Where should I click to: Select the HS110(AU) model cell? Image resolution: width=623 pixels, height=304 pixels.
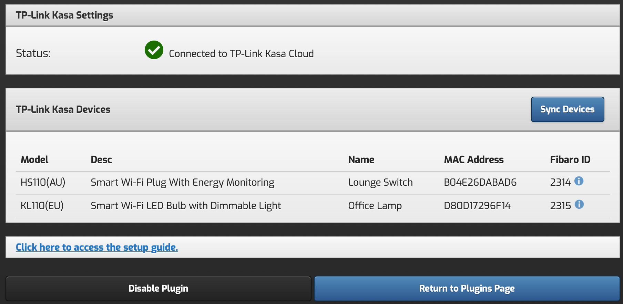click(43, 182)
